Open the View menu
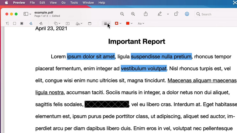The image size is (237, 133). point(53,2)
